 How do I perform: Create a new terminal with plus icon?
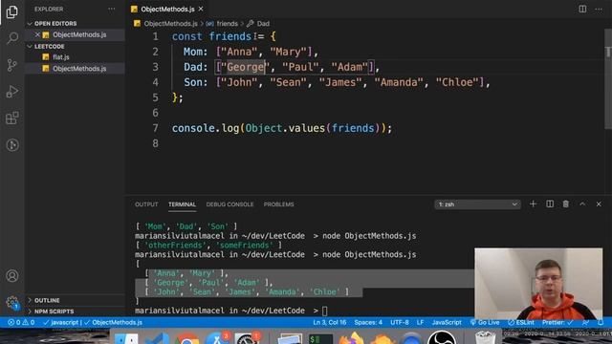[x=533, y=204]
